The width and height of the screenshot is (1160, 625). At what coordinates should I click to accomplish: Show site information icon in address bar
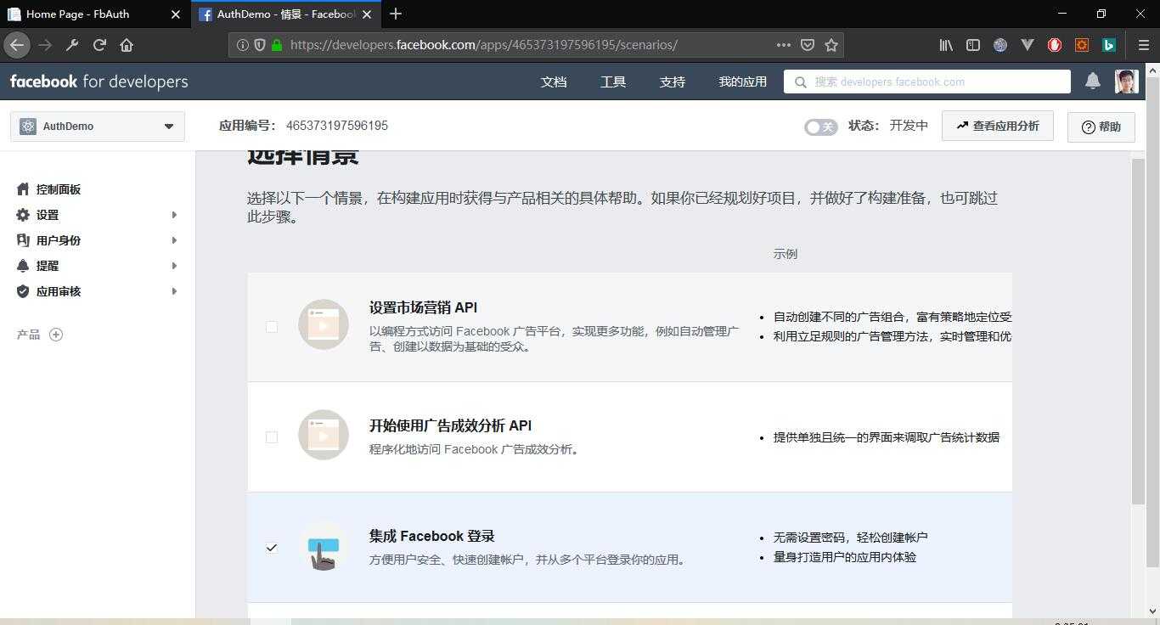(x=242, y=45)
